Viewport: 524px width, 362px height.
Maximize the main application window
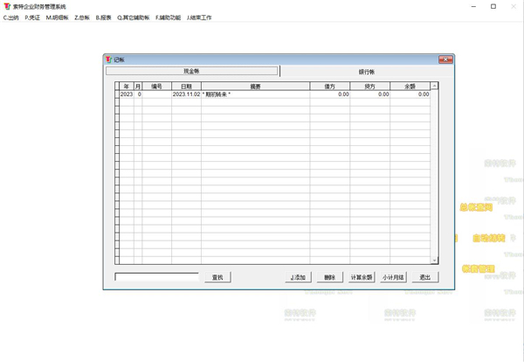tap(493, 6)
